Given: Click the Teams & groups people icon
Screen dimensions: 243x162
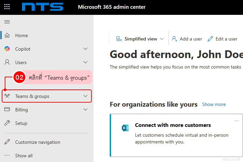Looking at the screenshot, I should 7,96.
